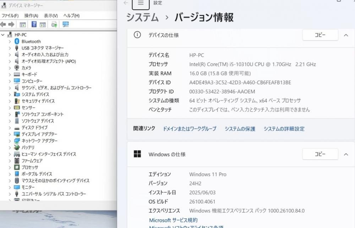355x228 pixels.
Task: Click the processor icon beside プロセッサ
Action: click(17, 167)
